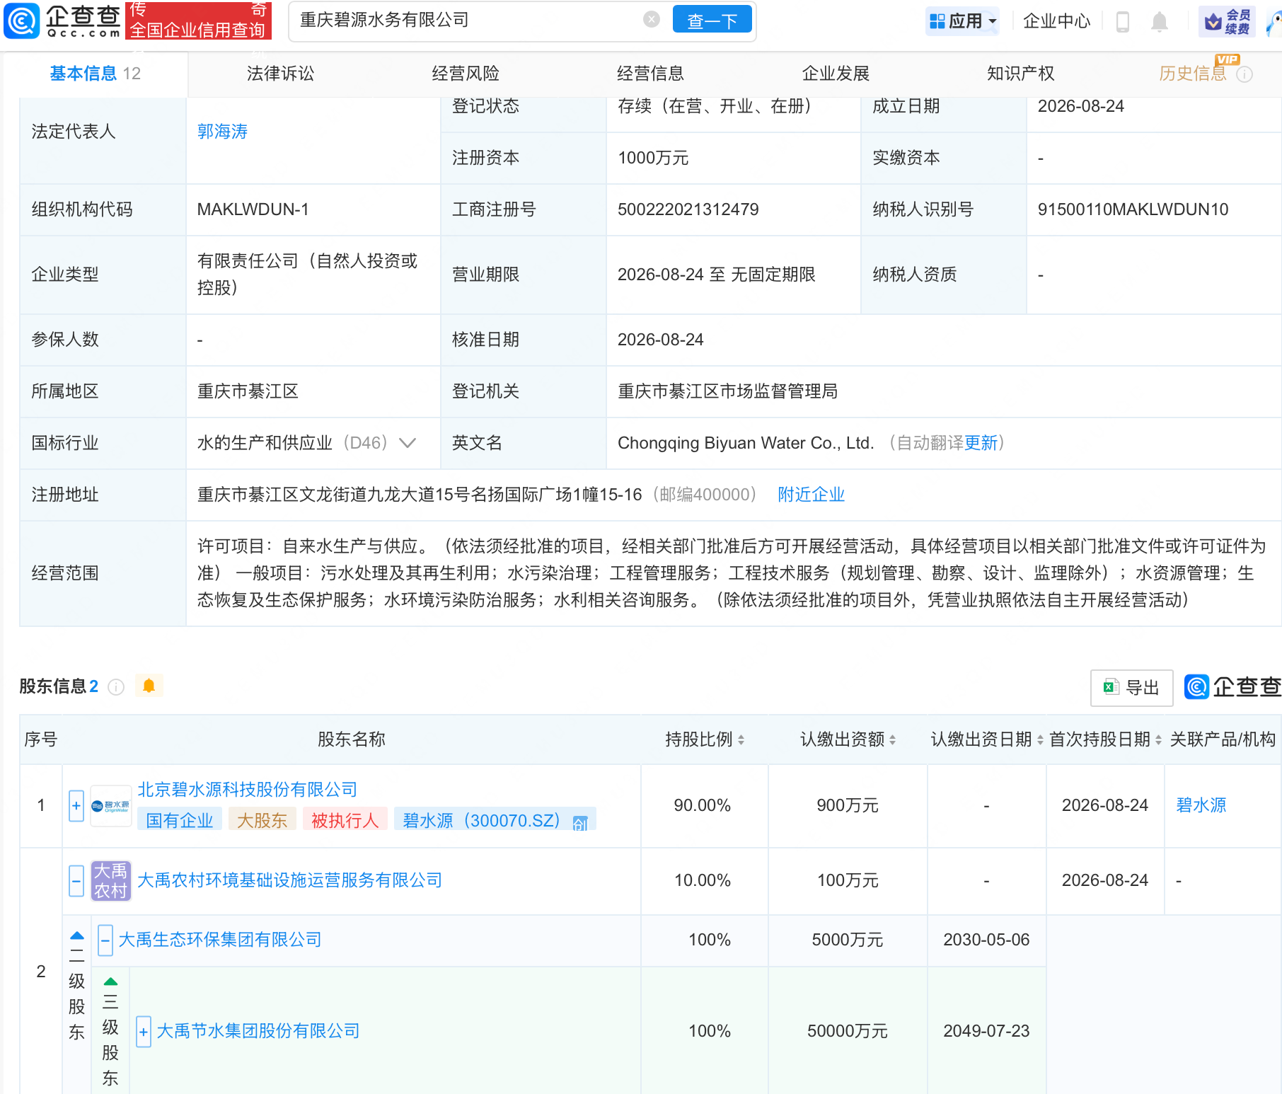Open the 历史信息 VIP tab

coord(1192,74)
